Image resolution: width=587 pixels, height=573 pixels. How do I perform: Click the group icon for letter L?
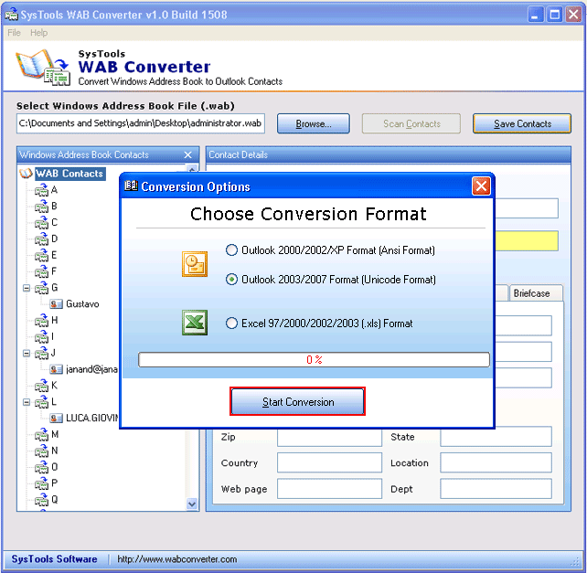click(x=41, y=402)
